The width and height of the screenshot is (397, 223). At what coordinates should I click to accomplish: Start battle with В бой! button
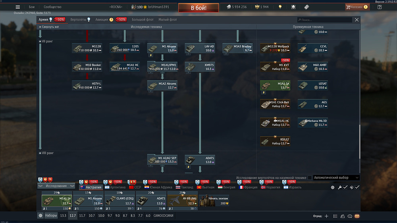[198, 8]
